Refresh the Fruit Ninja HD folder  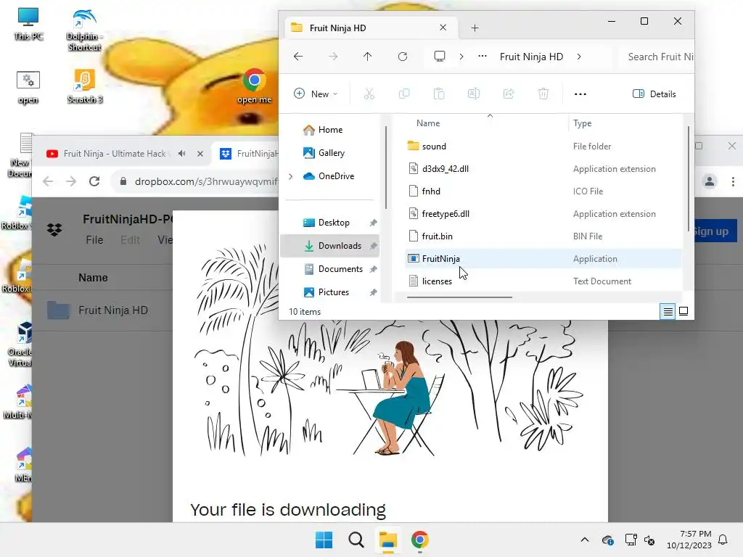point(402,57)
